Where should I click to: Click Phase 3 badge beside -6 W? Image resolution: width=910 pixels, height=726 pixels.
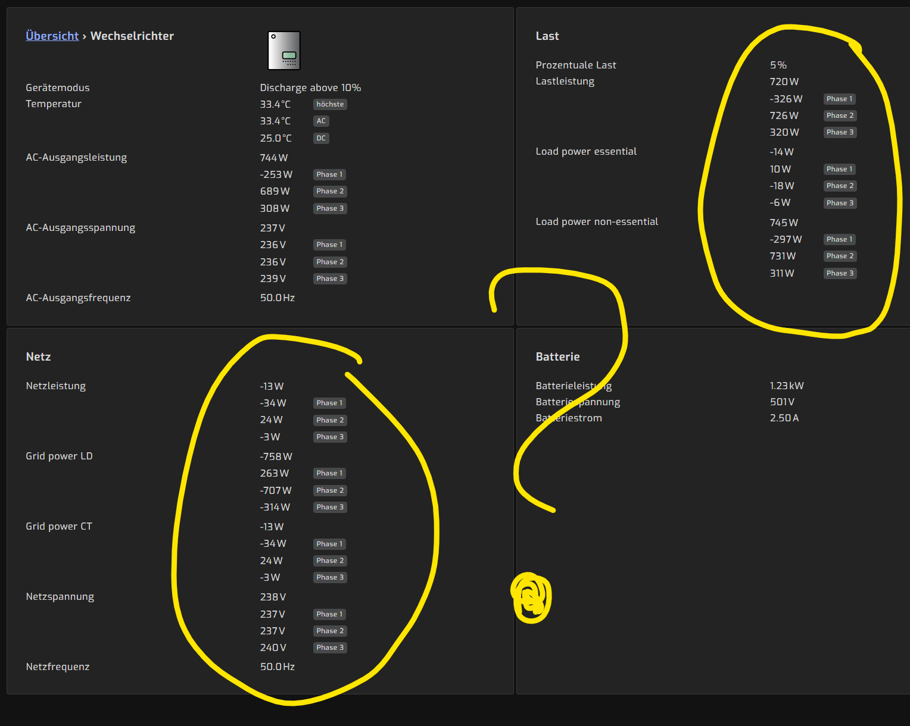point(840,203)
